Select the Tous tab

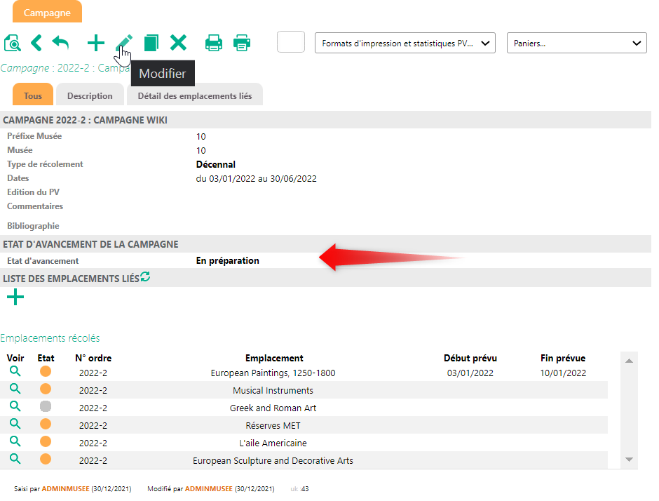(x=33, y=96)
